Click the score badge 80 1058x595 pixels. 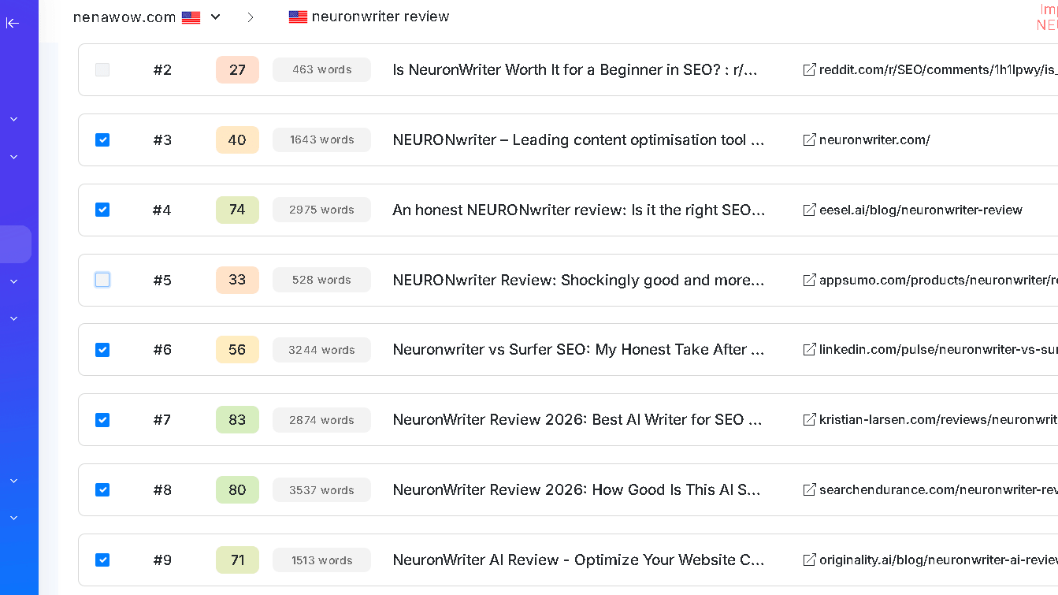pyautogui.click(x=237, y=489)
